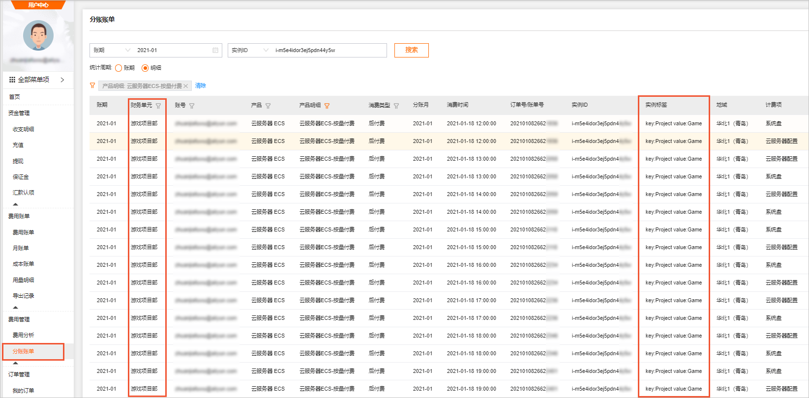
Task: Click the user avatar picture
Action: [x=38, y=35]
